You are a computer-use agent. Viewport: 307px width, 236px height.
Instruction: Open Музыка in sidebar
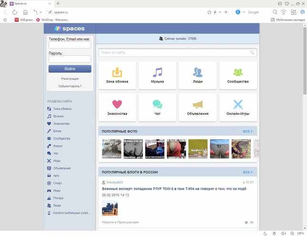tap(55, 116)
